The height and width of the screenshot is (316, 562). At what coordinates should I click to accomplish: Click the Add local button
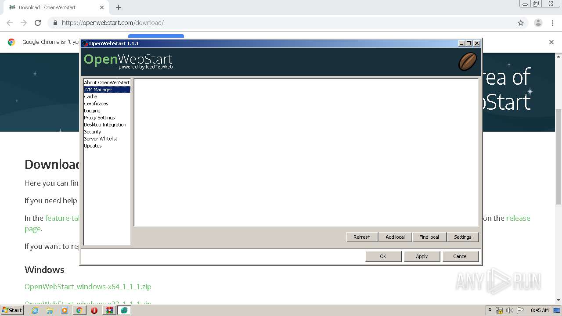395,237
